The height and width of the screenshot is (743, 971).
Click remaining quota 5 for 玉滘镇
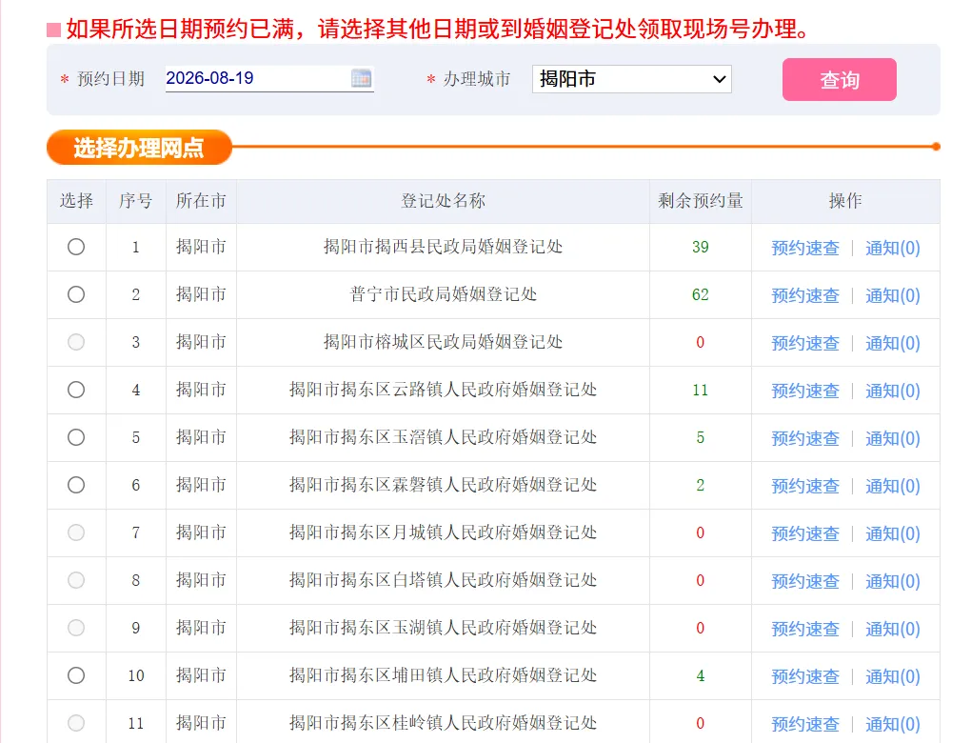701,437
